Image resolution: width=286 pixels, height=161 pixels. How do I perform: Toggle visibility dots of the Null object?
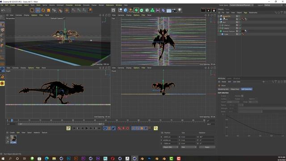pyautogui.click(x=239, y=22)
